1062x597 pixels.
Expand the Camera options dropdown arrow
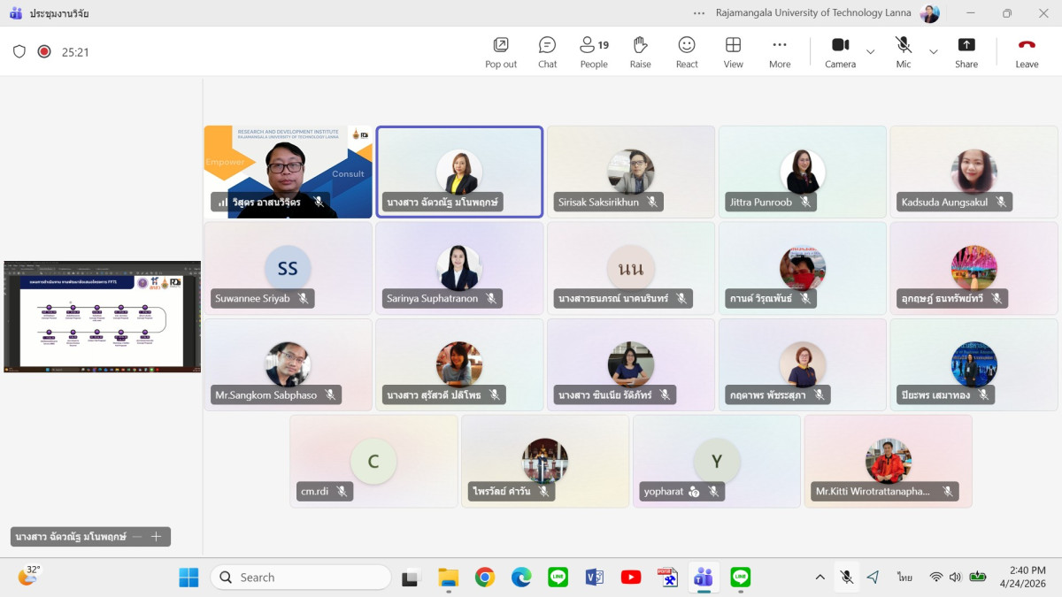click(870, 51)
